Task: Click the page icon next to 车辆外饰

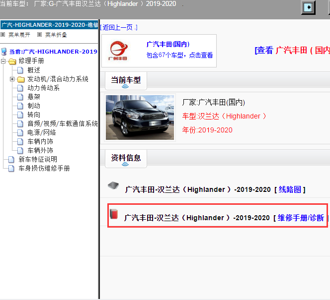Action: tap(20, 150)
